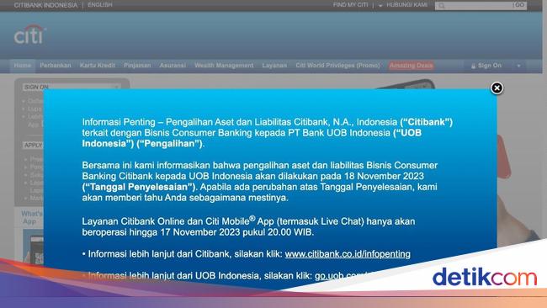Open the Perbankan menu
Image resolution: width=547 pixels, height=308 pixels.
pyautogui.click(x=55, y=66)
